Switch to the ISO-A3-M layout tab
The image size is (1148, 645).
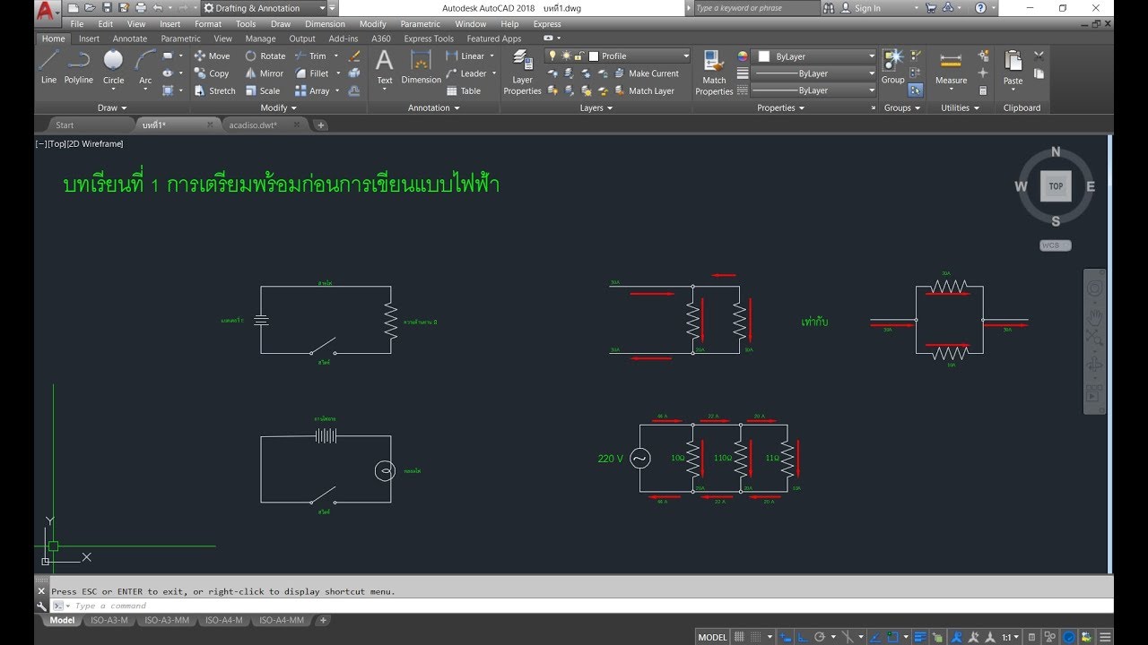[x=109, y=620]
